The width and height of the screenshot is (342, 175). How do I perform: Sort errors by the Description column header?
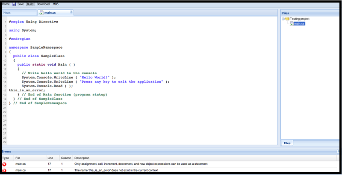[82, 158]
